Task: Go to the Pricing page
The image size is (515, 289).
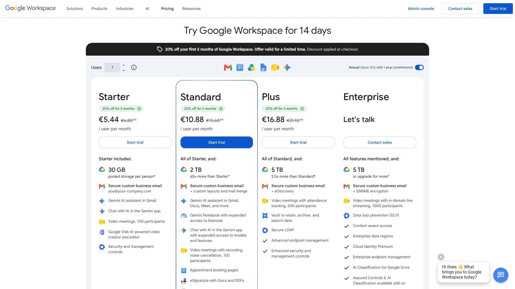Action: point(167,9)
